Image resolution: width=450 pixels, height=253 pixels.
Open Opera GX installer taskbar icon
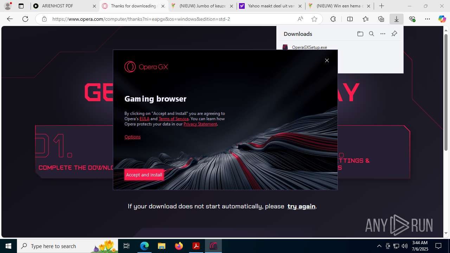tap(213, 246)
